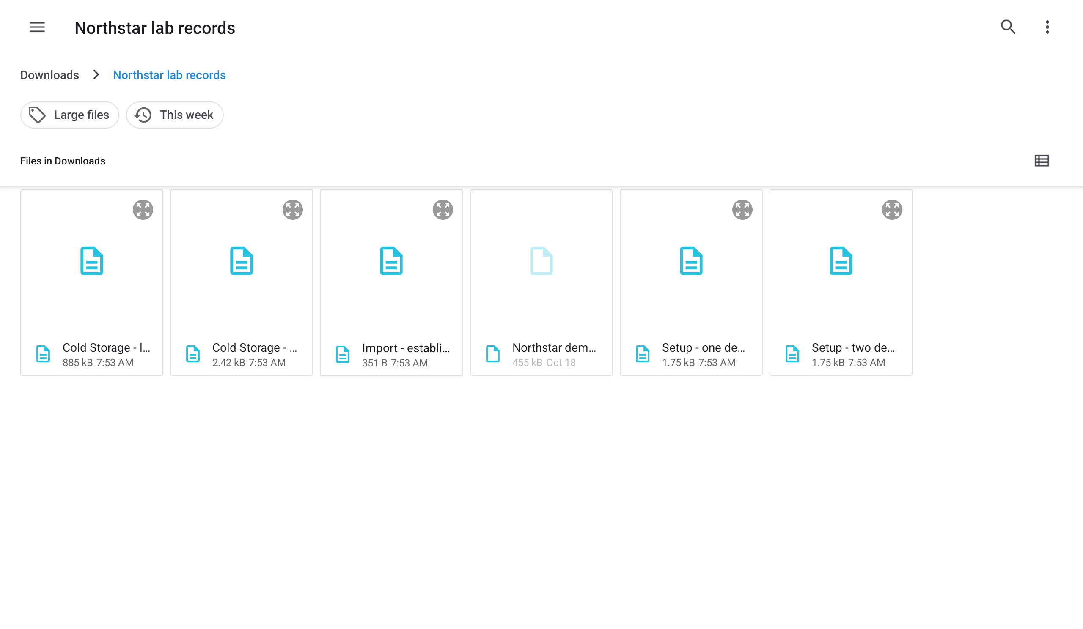Switch to list view layout icon

[x=1041, y=161]
